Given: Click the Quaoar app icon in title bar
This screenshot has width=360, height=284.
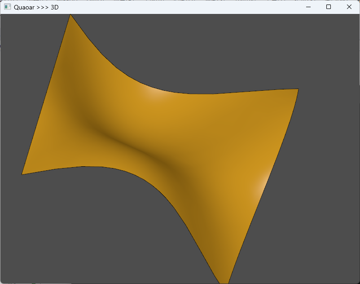Looking at the screenshot, I should (7, 7).
